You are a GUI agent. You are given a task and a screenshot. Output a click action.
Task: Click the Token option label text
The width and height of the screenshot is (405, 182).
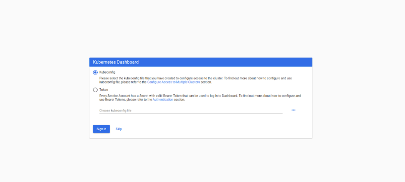tap(103, 90)
